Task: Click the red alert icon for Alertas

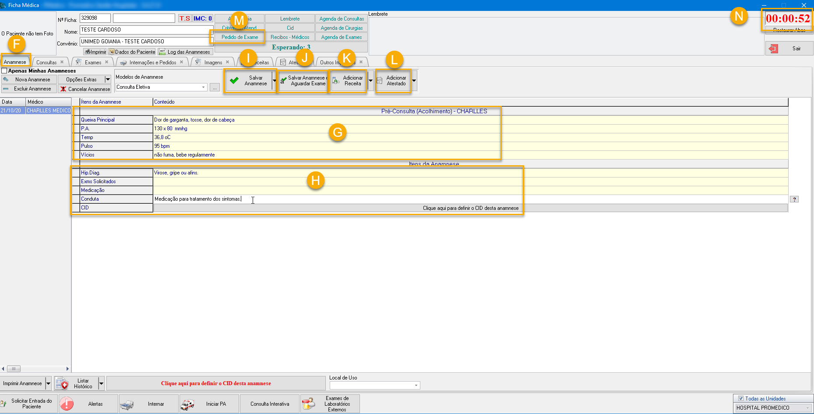Action: click(x=67, y=404)
